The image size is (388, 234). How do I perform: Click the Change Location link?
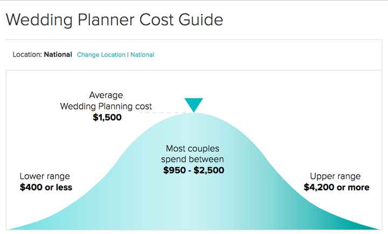(x=101, y=55)
